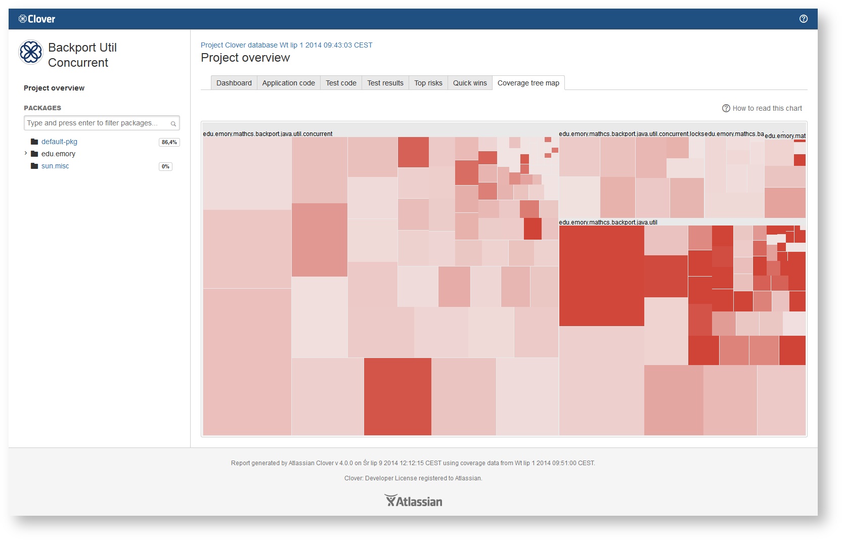Image resolution: width=842 pixels, height=540 pixels.
Task: Go to the Top risks tab
Action: pyautogui.click(x=428, y=83)
